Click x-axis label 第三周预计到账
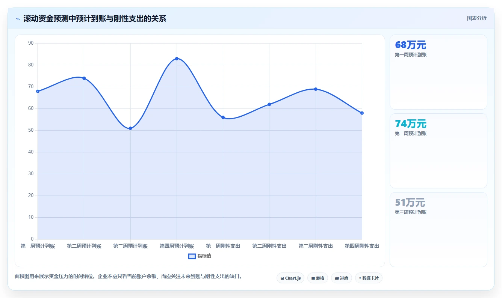This screenshot has height=298, width=502. pyautogui.click(x=130, y=246)
